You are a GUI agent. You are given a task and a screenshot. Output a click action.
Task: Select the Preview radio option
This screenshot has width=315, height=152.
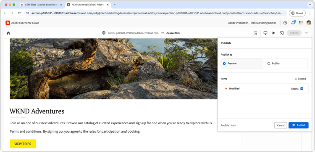click(x=242, y=64)
